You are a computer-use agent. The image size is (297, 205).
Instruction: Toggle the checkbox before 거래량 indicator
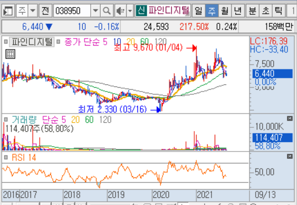point(6,120)
